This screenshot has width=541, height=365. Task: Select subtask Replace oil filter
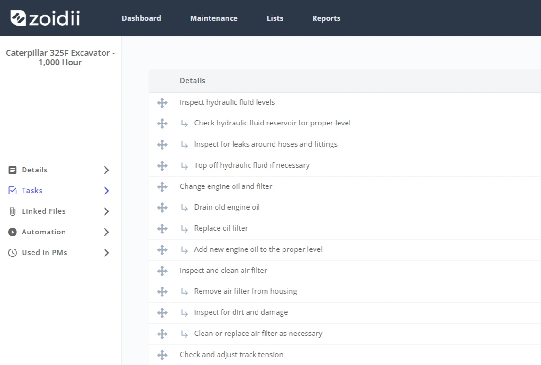(x=221, y=228)
